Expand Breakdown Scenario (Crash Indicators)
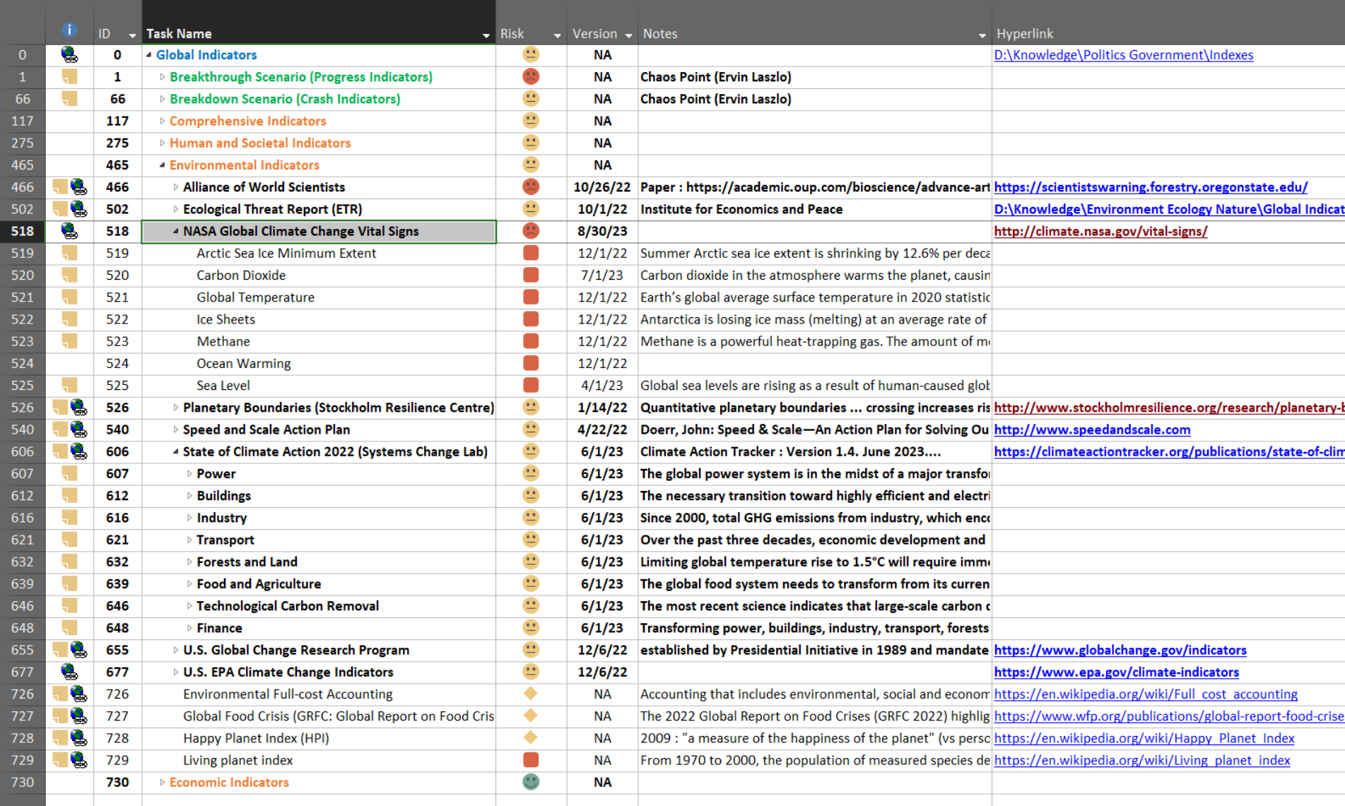This screenshot has width=1345, height=806. click(162, 99)
